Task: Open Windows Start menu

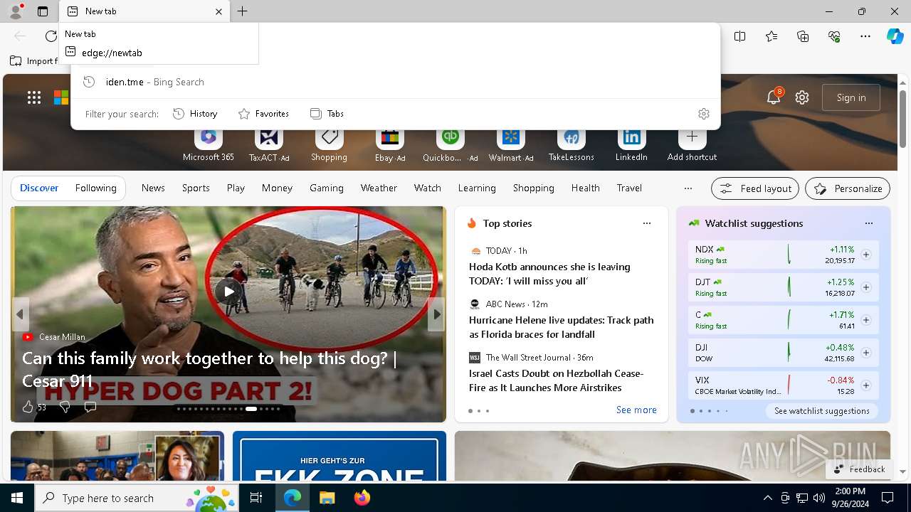Action: coord(17,498)
